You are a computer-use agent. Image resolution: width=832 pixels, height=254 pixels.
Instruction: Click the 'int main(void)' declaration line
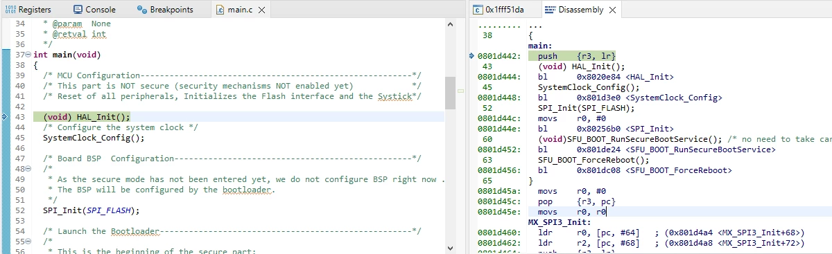[67, 54]
